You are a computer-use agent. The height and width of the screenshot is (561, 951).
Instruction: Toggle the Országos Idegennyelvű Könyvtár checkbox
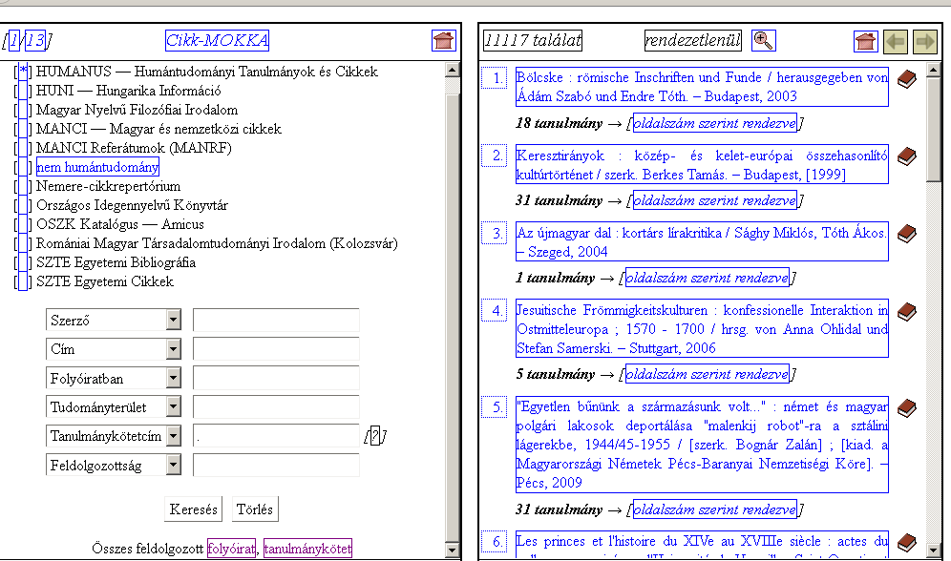[x=23, y=205]
